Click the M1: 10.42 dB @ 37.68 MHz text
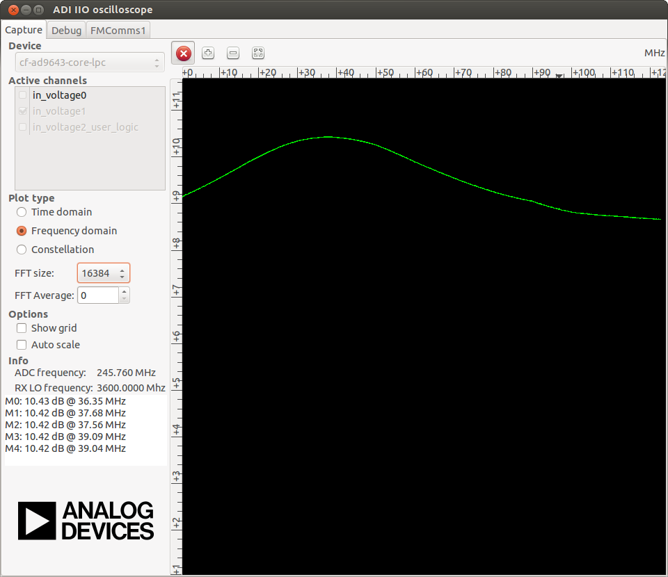 65,413
